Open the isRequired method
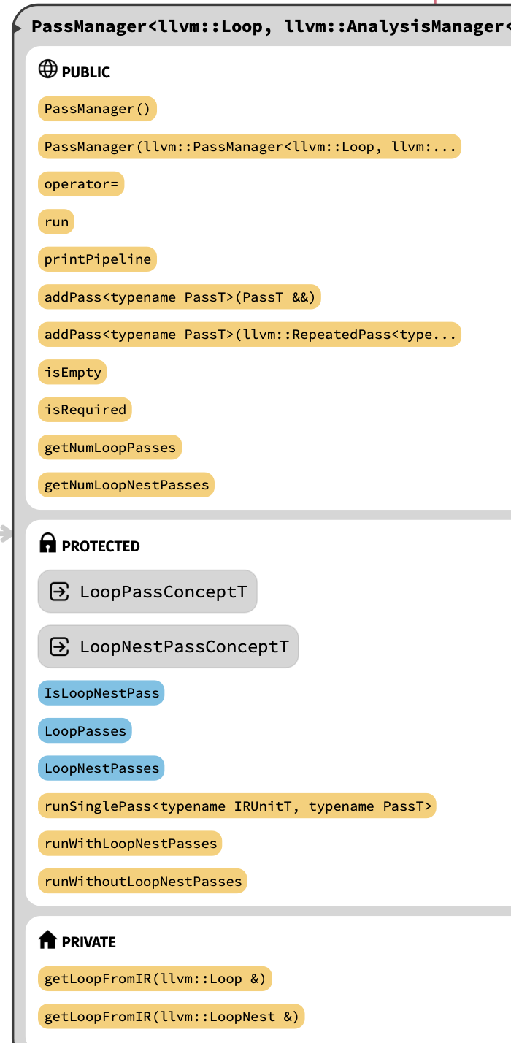 85,410
